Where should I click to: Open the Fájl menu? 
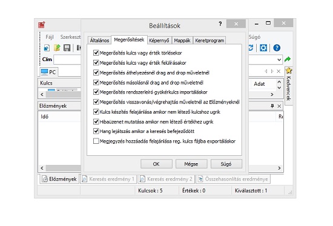pos(50,37)
